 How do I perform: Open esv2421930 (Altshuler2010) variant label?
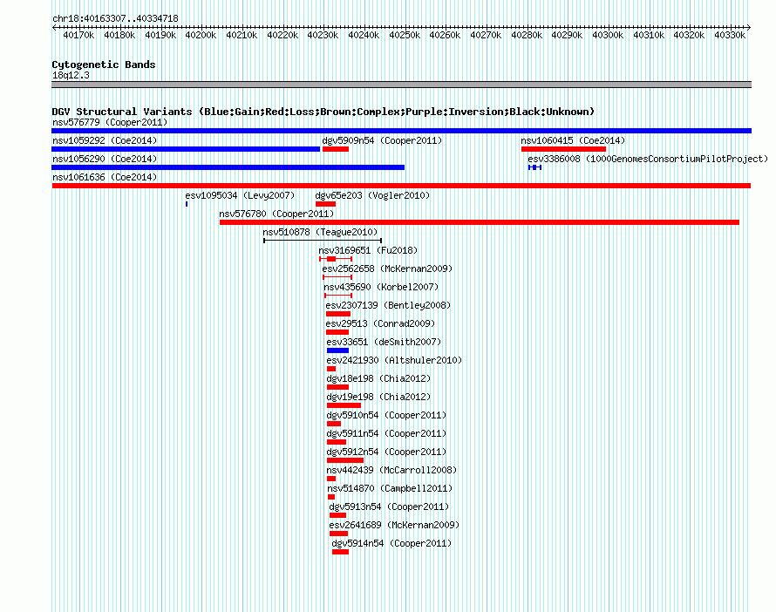[394, 360]
